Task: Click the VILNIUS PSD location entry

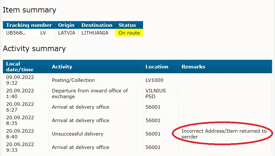Action: pyautogui.click(x=156, y=94)
